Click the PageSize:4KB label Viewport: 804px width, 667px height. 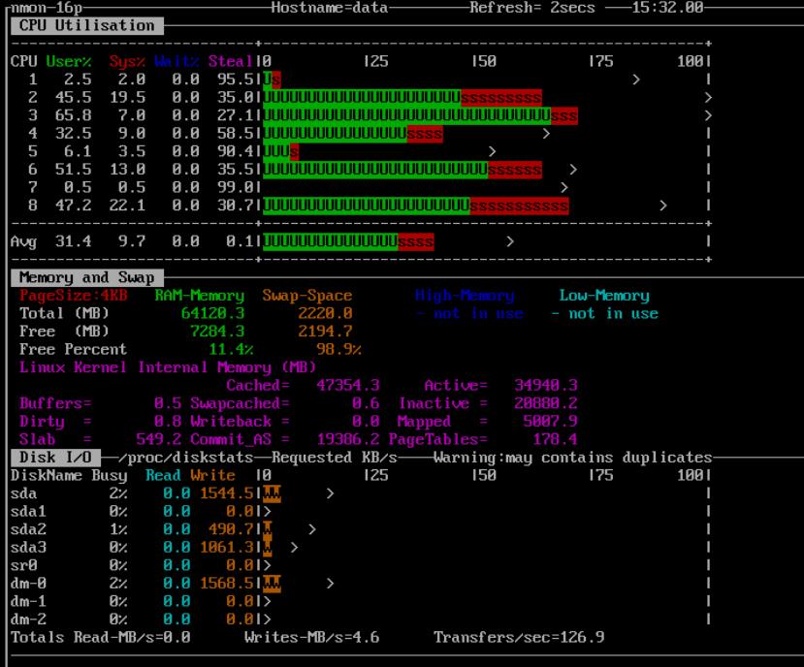[74, 296]
